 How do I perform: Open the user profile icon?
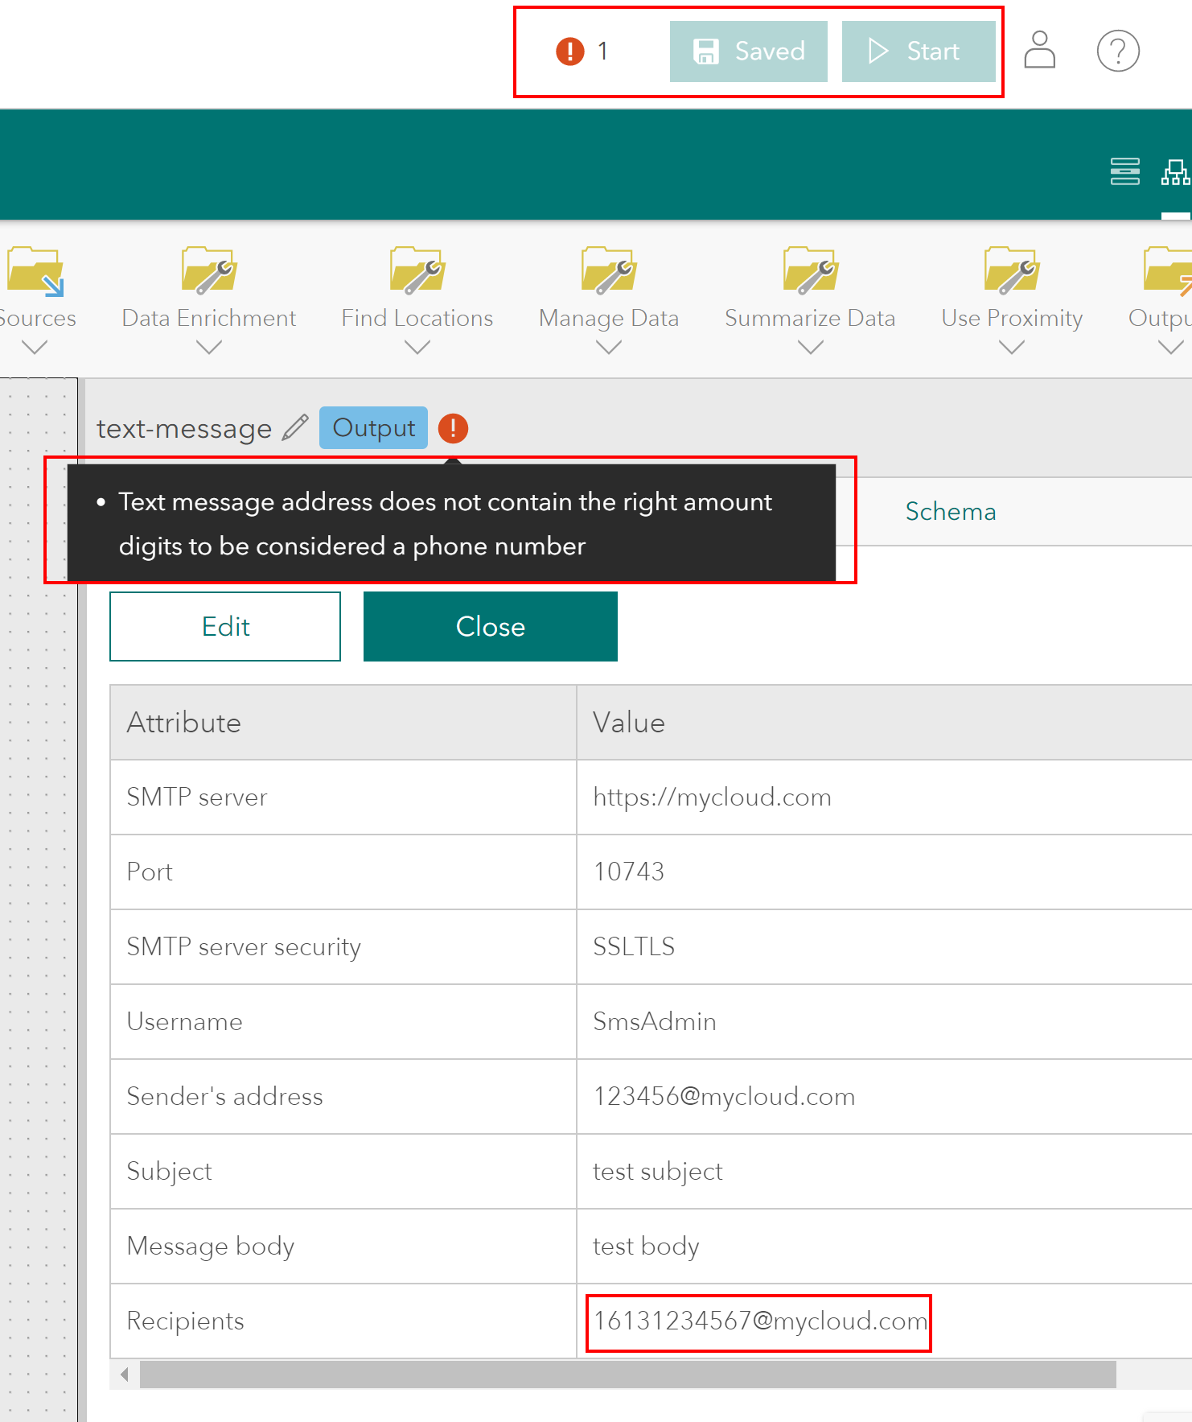[1039, 50]
